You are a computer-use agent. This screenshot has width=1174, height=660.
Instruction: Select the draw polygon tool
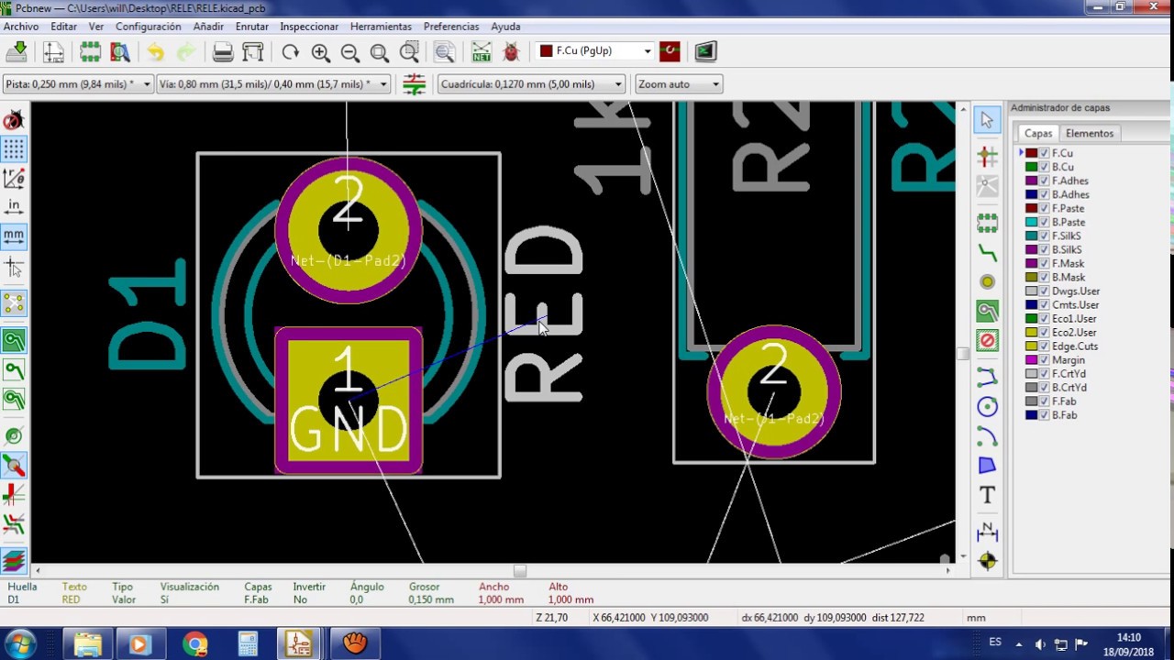coord(987,466)
